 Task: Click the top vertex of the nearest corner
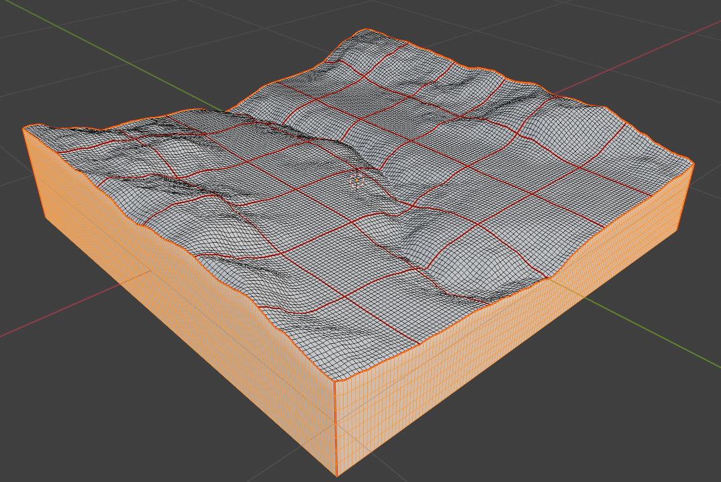click(x=334, y=381)
